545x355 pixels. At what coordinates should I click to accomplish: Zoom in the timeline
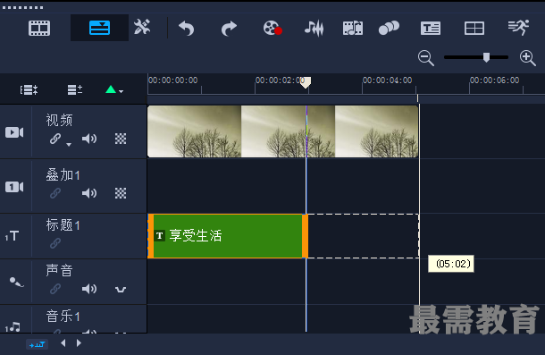point(528,58)
